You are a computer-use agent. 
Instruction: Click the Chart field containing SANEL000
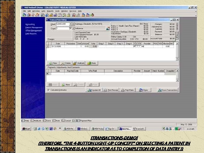(63, 24)
